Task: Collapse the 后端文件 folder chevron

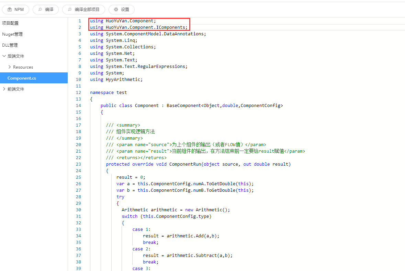Action: point(4,56)
